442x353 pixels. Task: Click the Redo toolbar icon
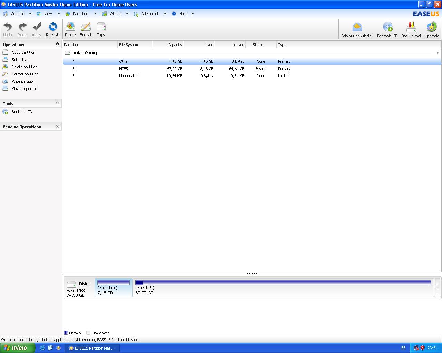(x=22, y=27)
